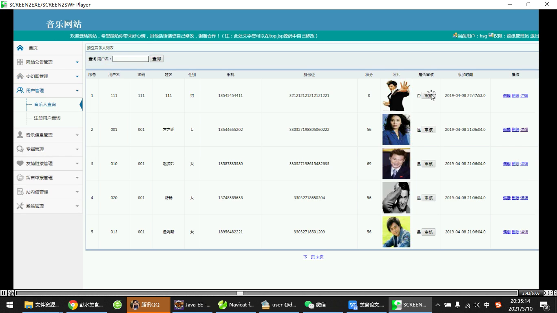Click 审核 button for user 020

(428, 198)
